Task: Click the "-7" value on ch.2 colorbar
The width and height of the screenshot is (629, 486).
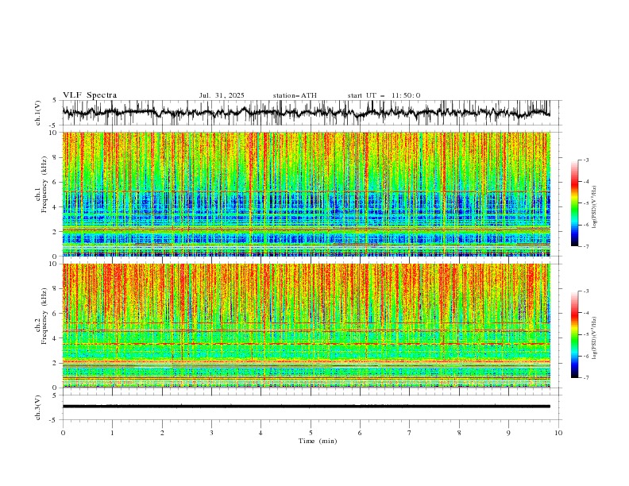Action: tap(585, 378)
